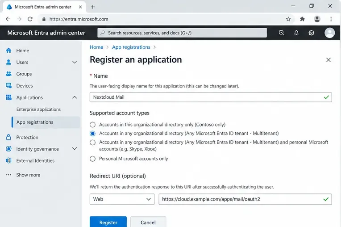Click the Identity governance icon
Screen dimensions: 341x227
click(8, 149)
